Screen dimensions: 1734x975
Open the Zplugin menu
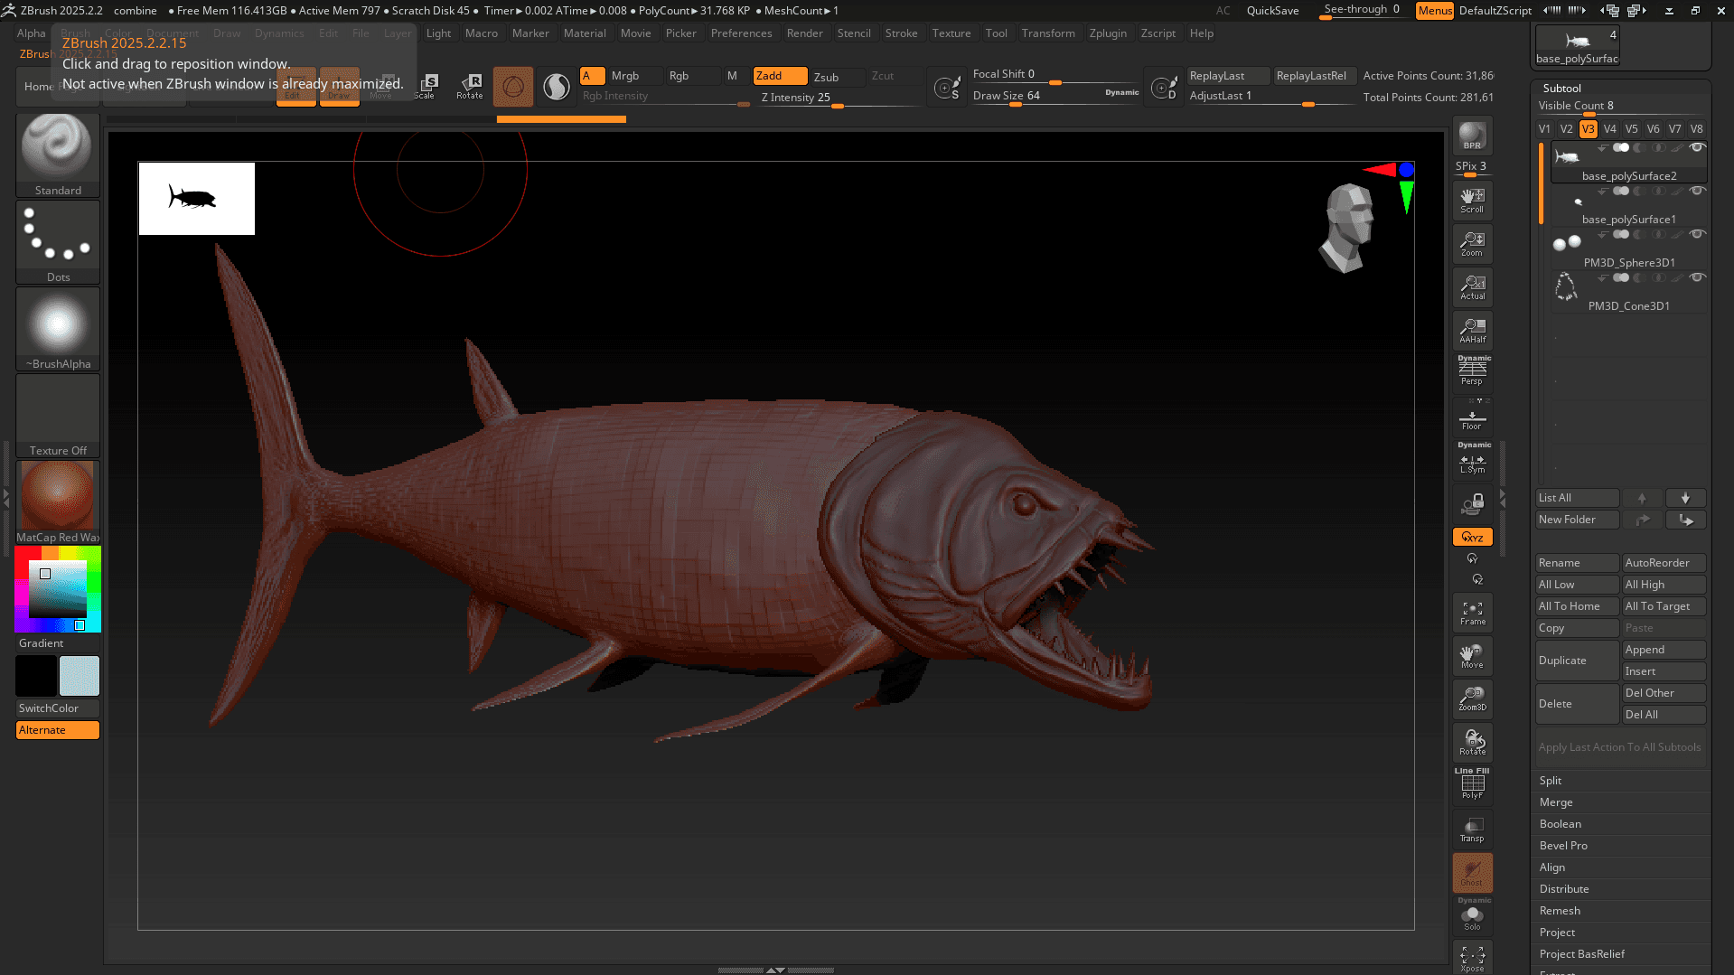point(1107,33)
